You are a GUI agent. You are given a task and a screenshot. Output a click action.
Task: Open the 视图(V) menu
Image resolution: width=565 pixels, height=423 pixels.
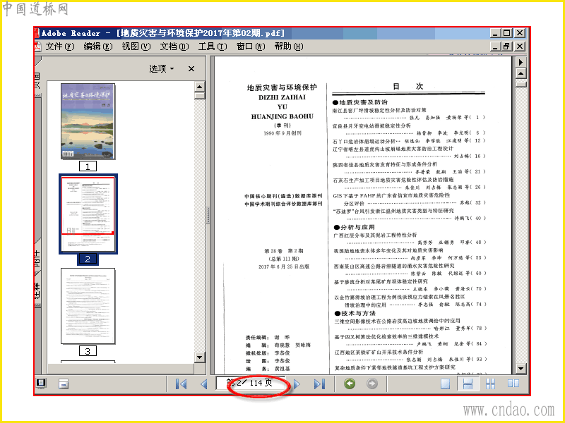[136, 47]
